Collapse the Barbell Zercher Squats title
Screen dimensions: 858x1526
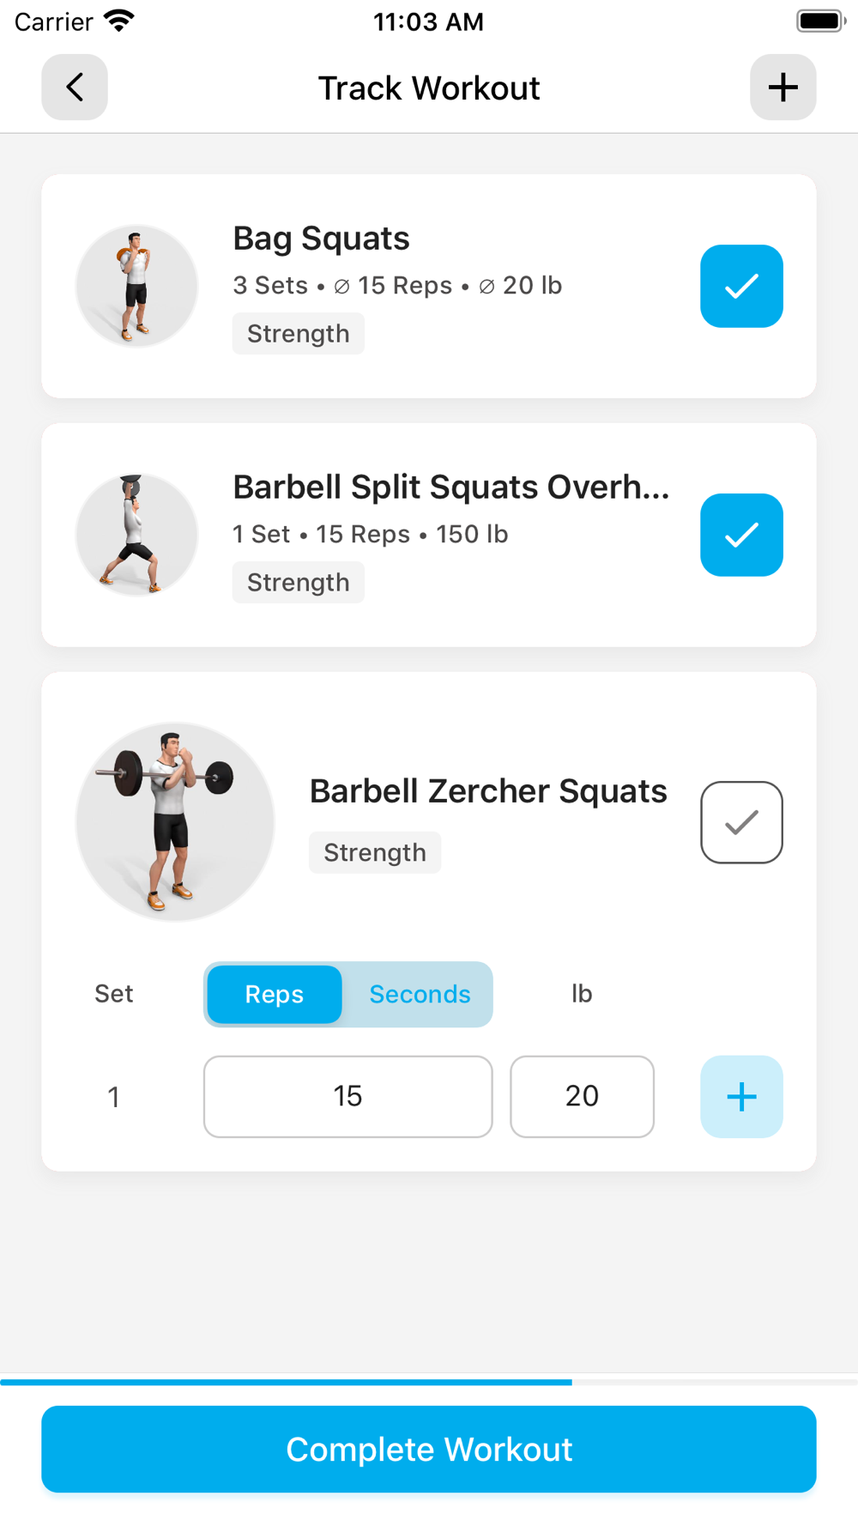point(488,790)
